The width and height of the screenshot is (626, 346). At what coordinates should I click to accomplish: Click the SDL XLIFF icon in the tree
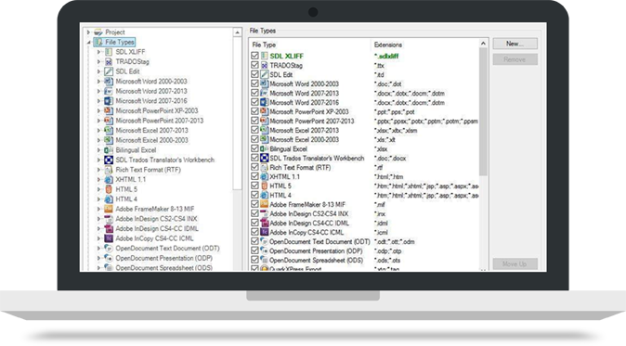point(109,52)
